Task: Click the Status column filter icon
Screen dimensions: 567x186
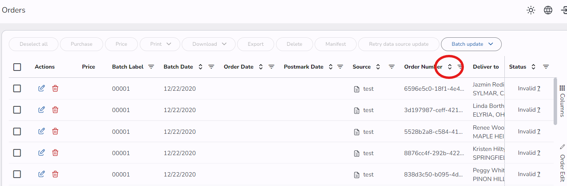Action: [x=546, y=67]
